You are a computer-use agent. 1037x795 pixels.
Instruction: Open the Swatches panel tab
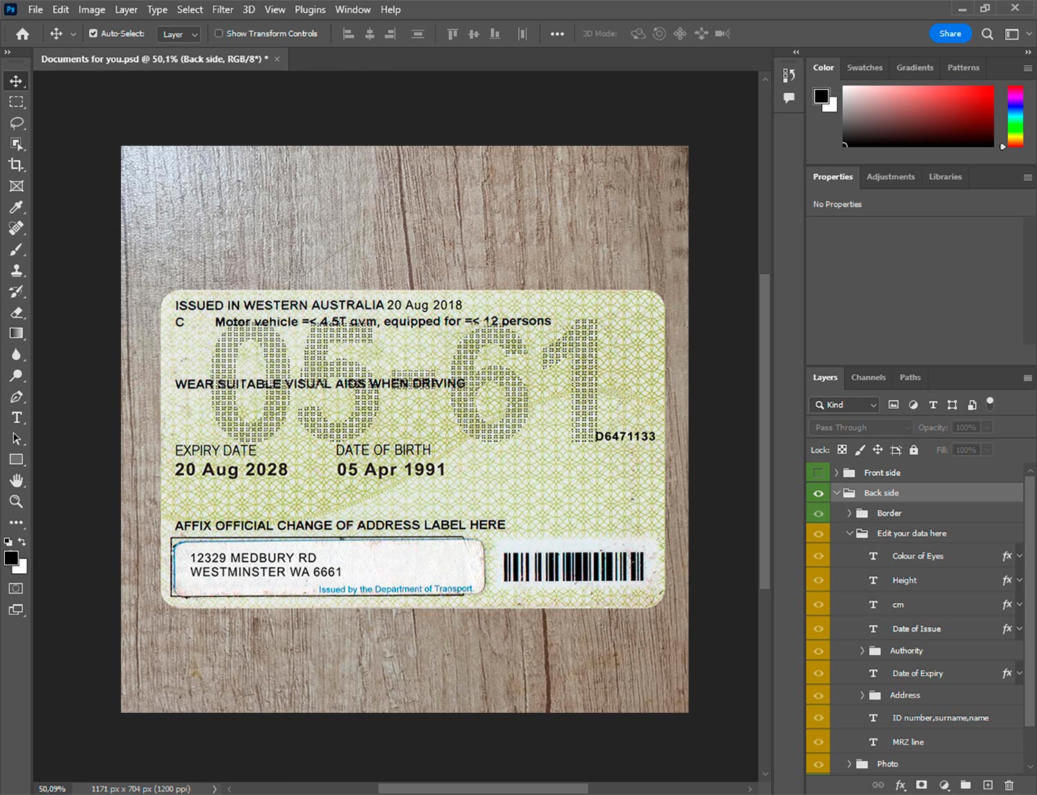864,68
